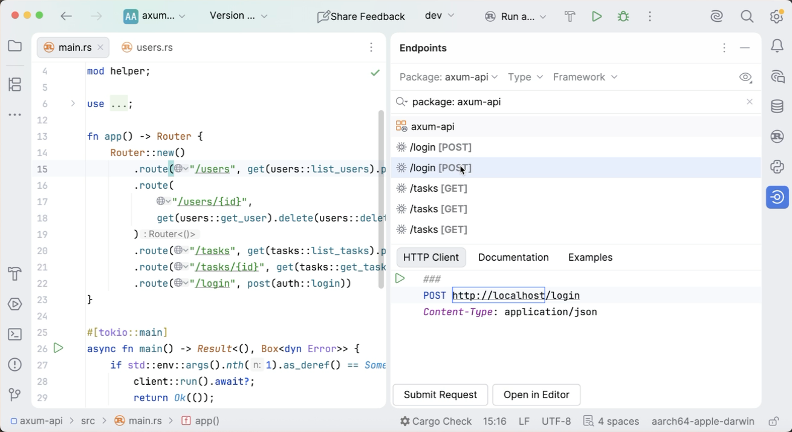This screenshot has height=432, width=792.
Task: Select the axum-api module row in Endpoints
Action: 576,126
